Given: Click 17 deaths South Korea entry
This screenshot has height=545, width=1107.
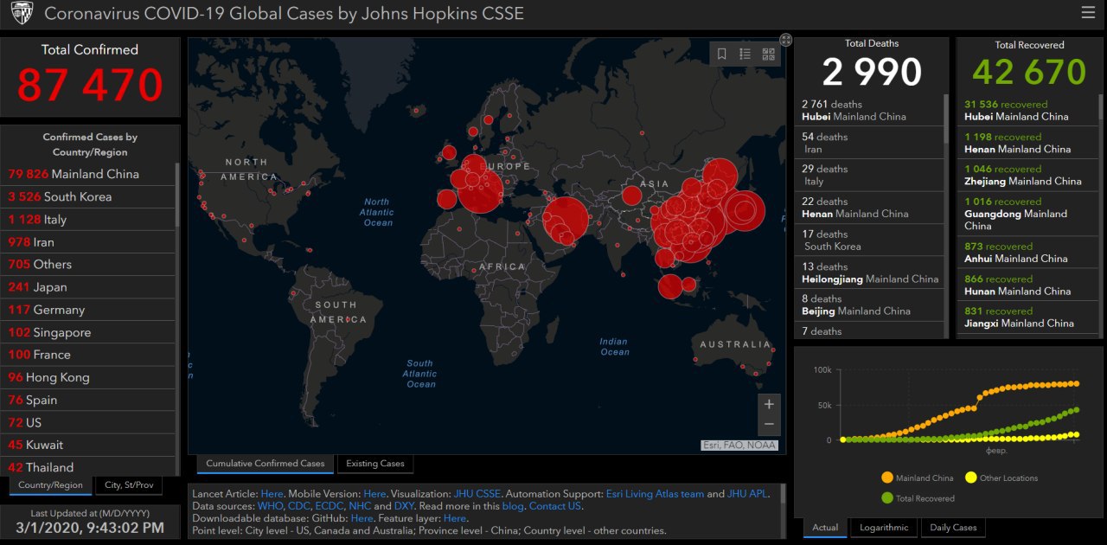Looking at the screenshot, I should click(869, 240).
